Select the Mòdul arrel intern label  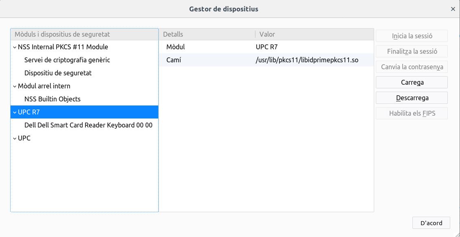44,86
